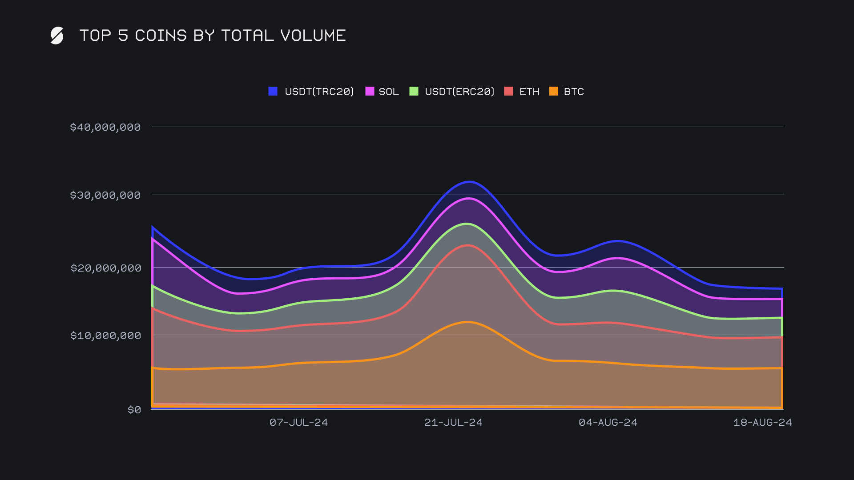Screen dimensions: 854x480
Task: Click the blue USDT(TRC20) legend swatch
Action: point(273,91)
